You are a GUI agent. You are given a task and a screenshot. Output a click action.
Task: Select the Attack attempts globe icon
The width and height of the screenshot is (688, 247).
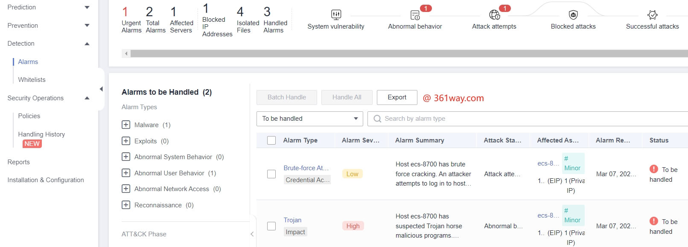point(494,15)
